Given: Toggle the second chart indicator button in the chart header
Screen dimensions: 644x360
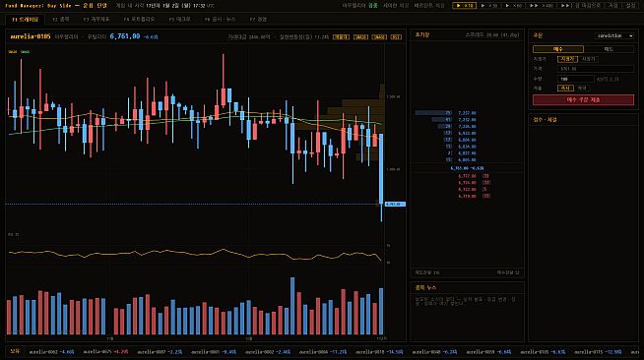Looking at the screenshot, I should 360,37.
